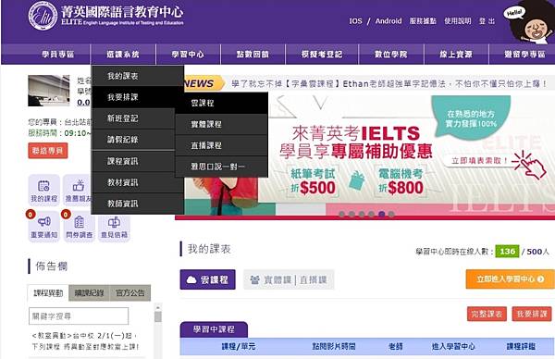Click the 進入學習中心 column header
This screenshot has width=555, height=359.
click(453, 346)
